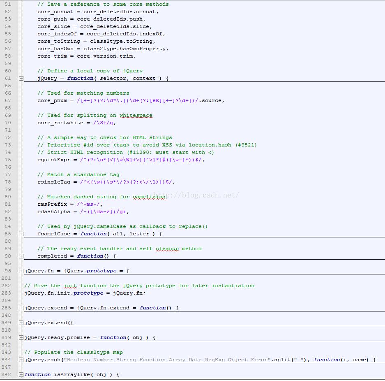Click the comment 'Match a standalone tag'
The height and width of the screenshot is (381, 385).
[x=83, y=174]
